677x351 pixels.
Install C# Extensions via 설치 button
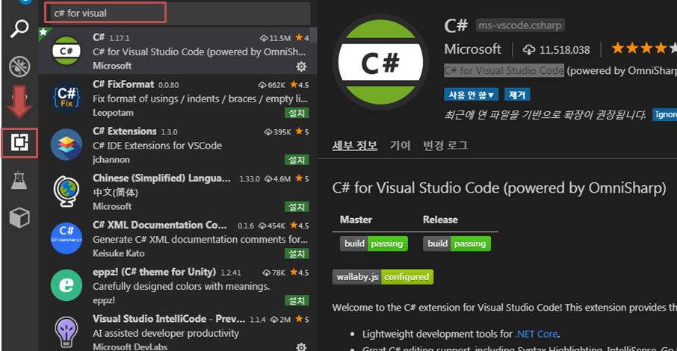(x=297, y=160)
